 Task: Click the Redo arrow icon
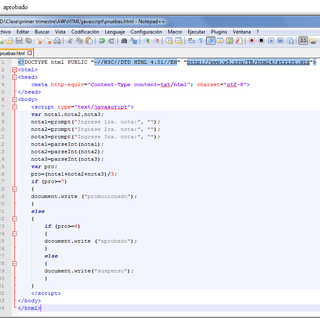tap(112, 41)
